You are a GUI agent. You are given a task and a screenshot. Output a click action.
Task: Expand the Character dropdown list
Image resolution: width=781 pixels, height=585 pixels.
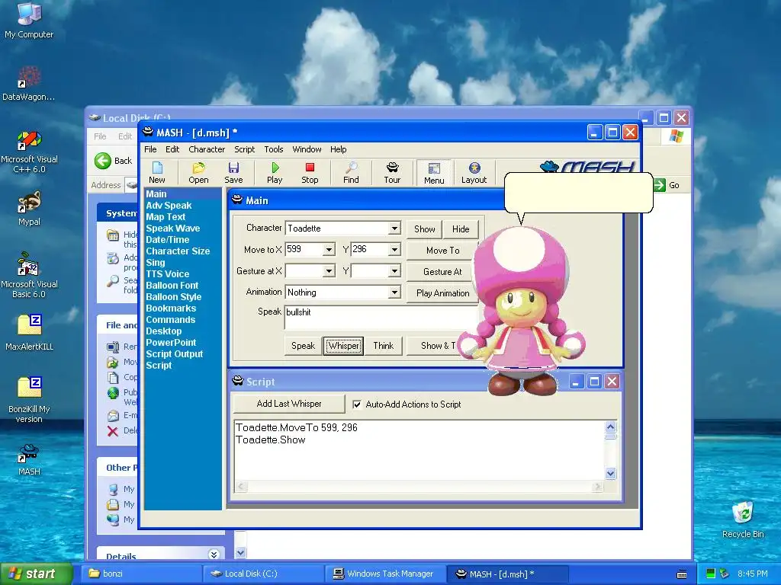tap(394, 229)
